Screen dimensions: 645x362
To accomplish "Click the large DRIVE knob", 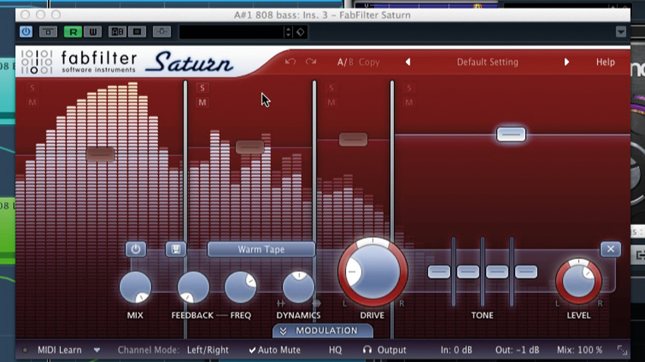I will 373,272.
